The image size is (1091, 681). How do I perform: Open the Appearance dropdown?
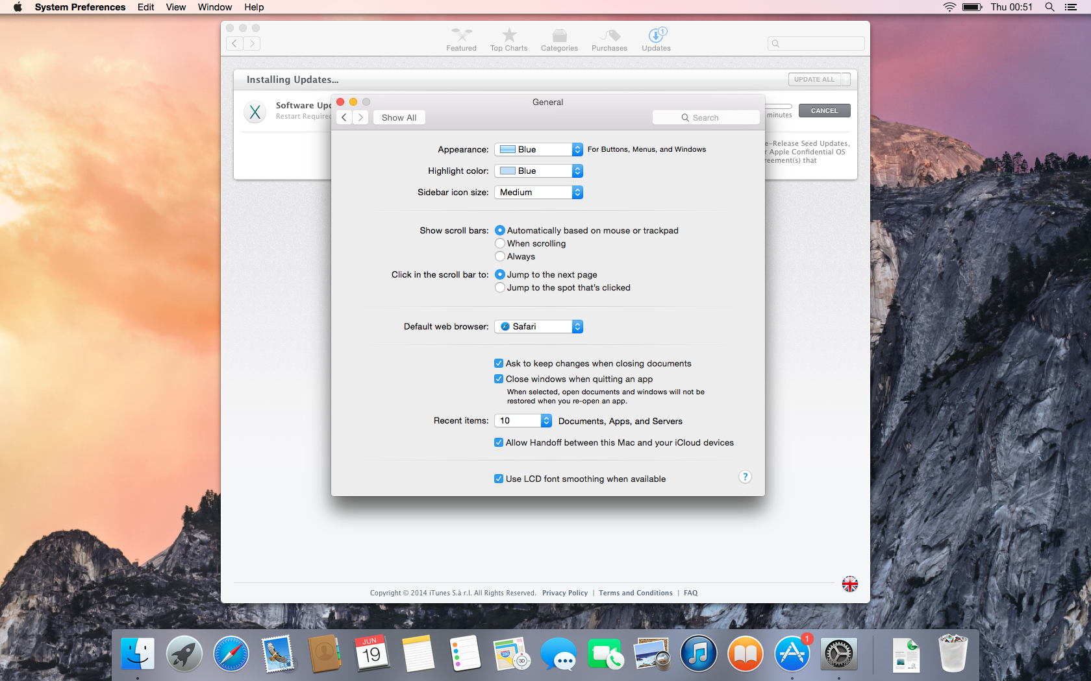(x=538, y=149)
